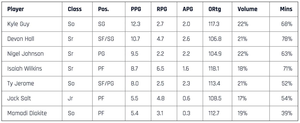The width and height of the screenshot is (300, 123).
Task: Click the Player column header
Action: pyautogui.click(x=16, y=9)
